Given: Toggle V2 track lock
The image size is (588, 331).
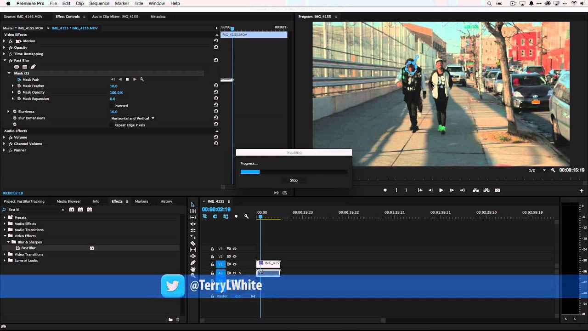Looking at the screenshot, I should [212, 257].
